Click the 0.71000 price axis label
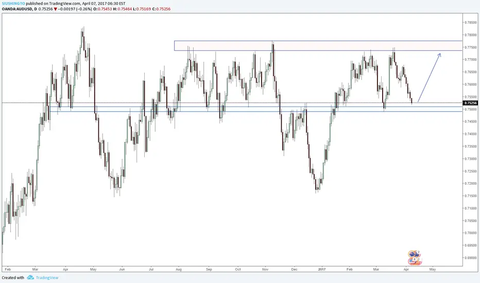Image resolution: width=480 pixels, height=283 pixels. (x=471, y=208)
